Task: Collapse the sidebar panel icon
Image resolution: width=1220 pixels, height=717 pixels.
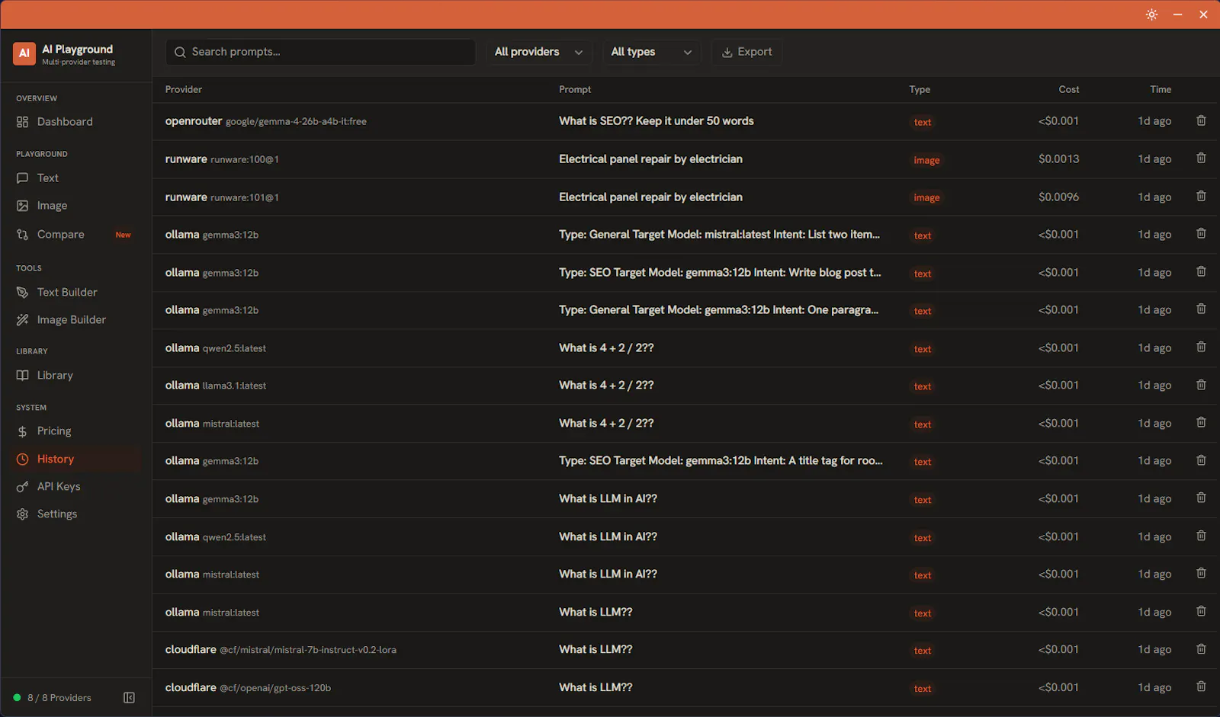Action: [130, 697]
